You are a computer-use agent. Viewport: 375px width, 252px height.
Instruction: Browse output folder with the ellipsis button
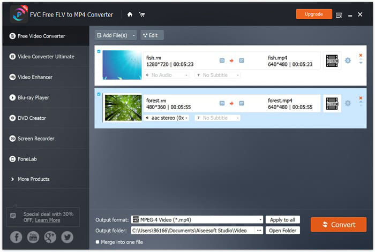259,231
